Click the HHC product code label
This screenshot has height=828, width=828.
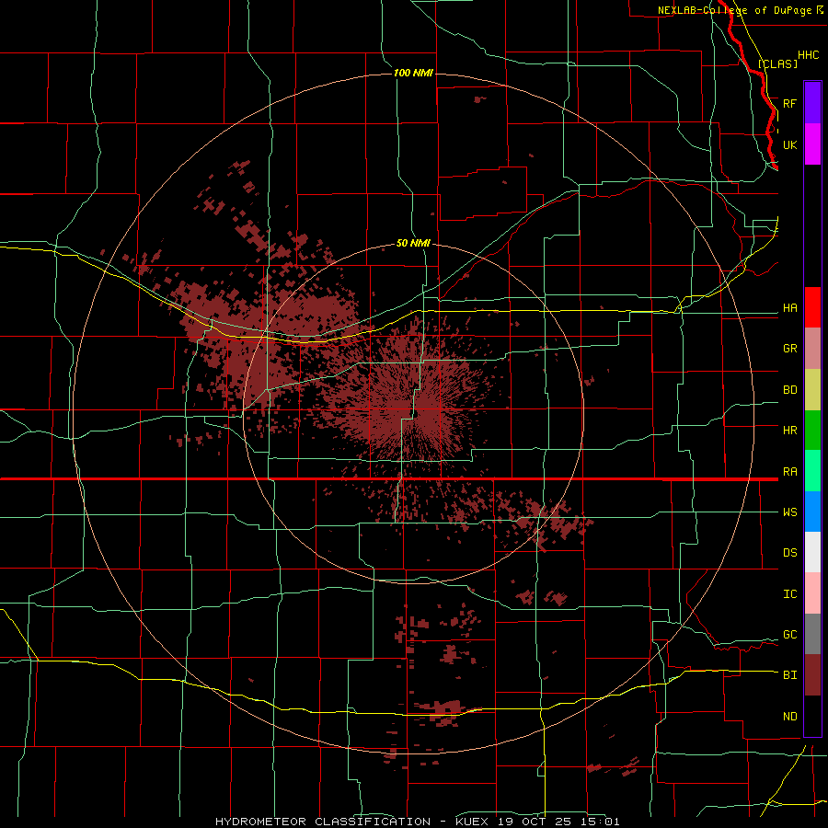click(x=808, y=55)
